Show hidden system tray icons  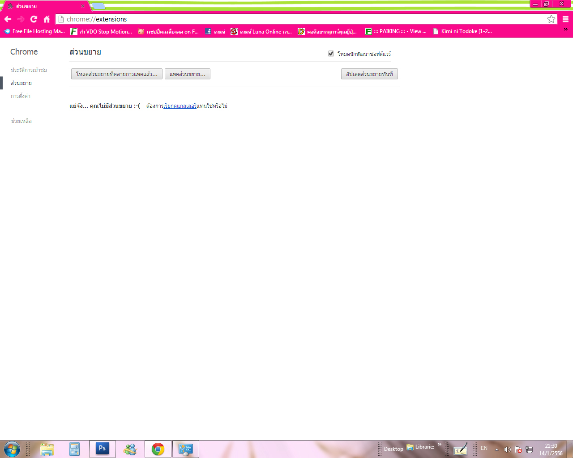tap(496, 449)
